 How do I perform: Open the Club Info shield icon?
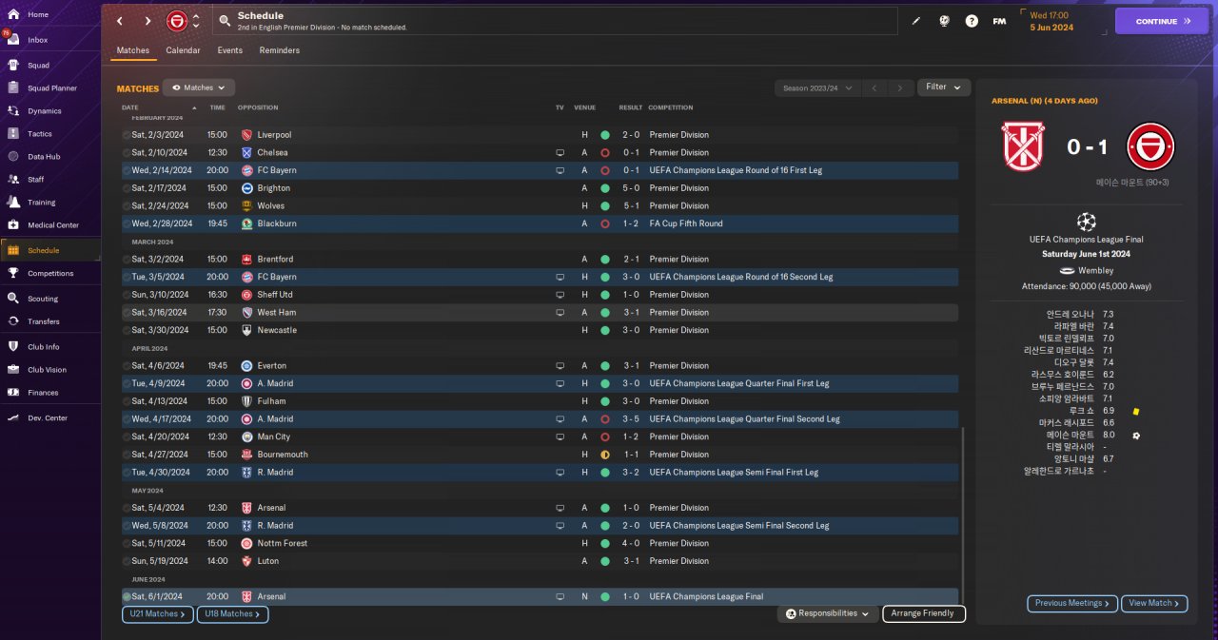tap(13, 346)
